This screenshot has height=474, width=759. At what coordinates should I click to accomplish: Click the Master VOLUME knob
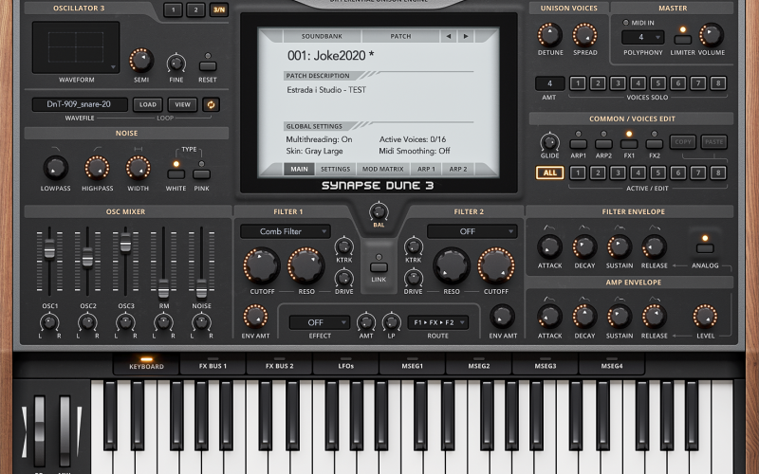(711, 35)
